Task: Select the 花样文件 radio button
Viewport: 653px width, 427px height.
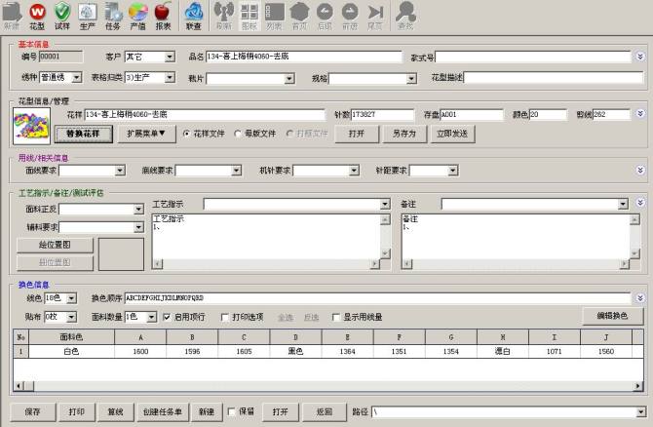Action: coord(188,133)
